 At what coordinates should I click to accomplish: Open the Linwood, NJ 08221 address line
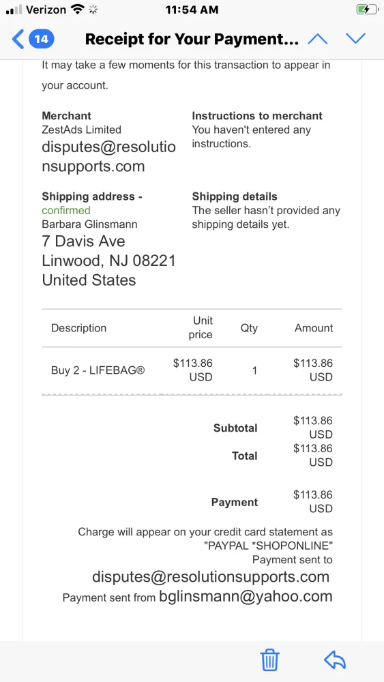108,261
